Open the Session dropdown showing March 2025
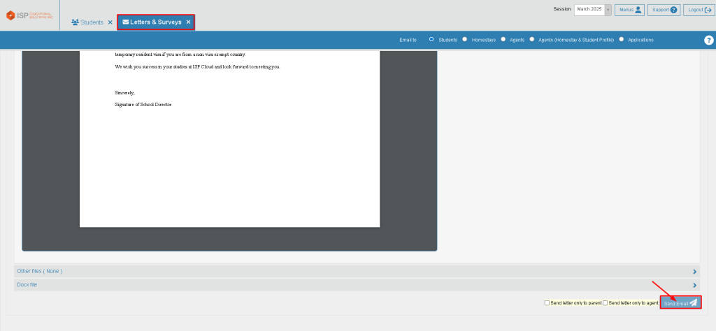Image resolution: width=716 pixels, height=331 pixels. click(592, 10)
